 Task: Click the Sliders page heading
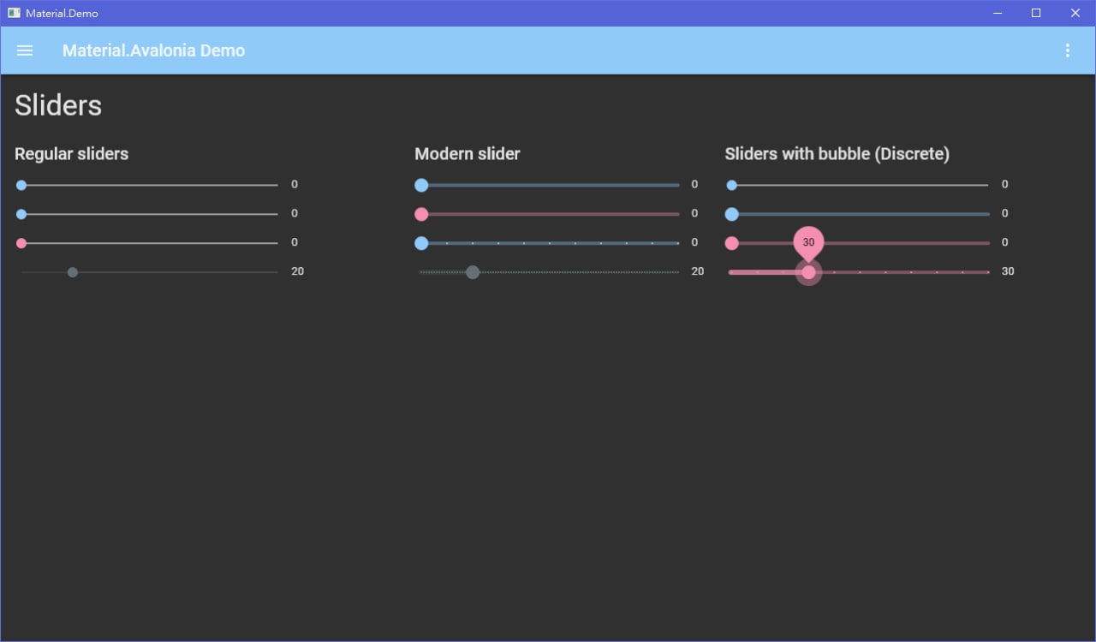click(58, 105)
